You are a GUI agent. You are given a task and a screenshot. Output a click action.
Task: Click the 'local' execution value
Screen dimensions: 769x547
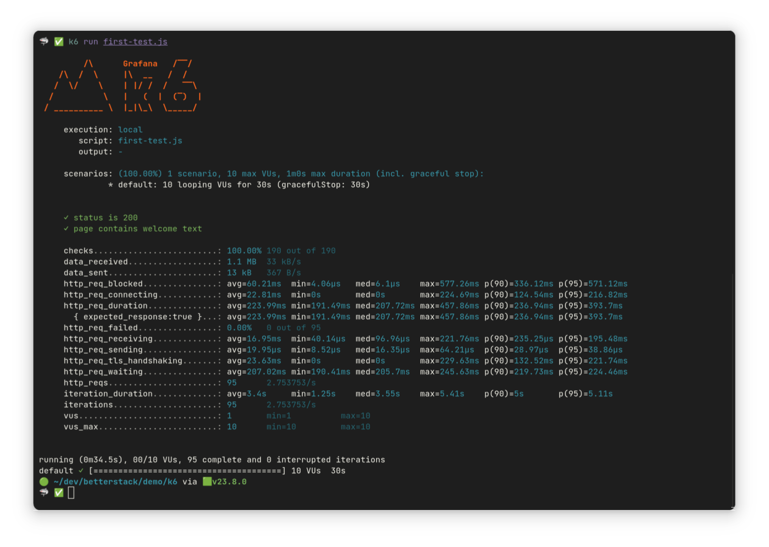tap(130, 130)
